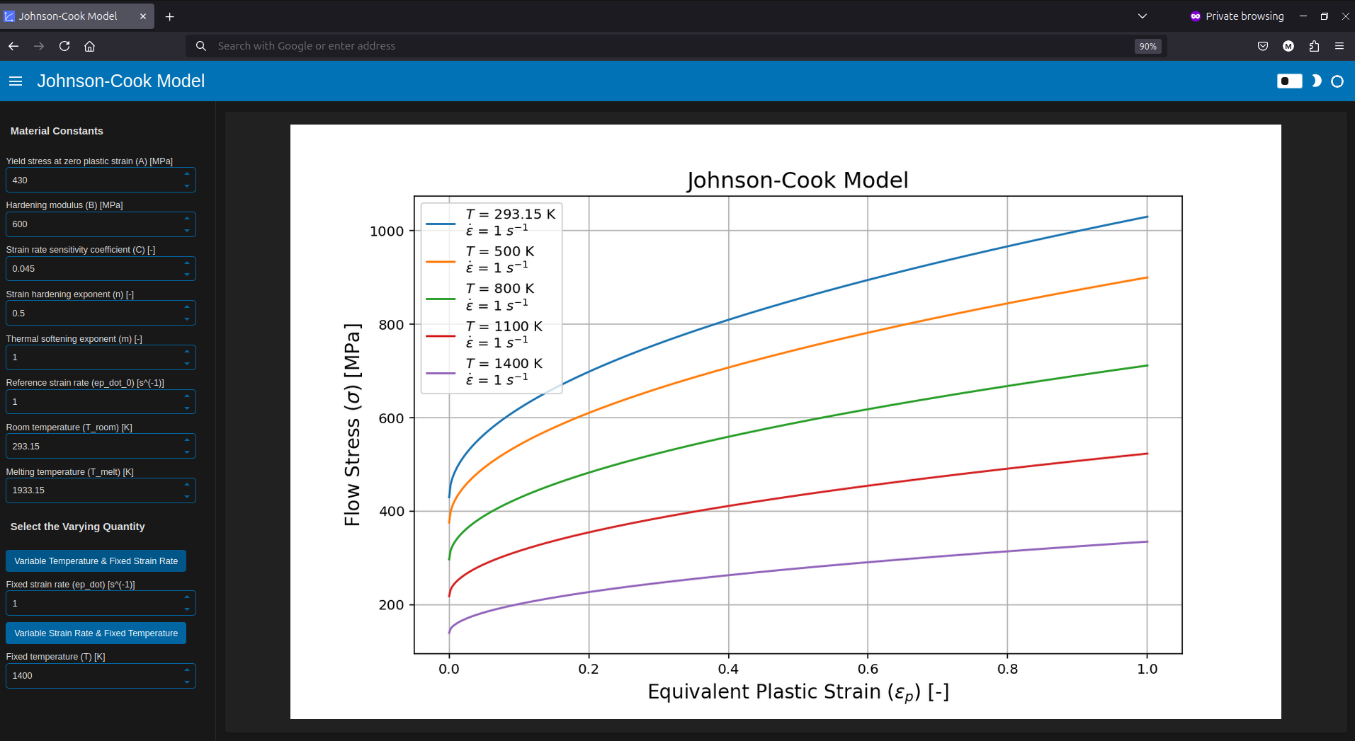Viewport: 1355px width, 741px height.
Task: Select the Johnson-Cook Model browser tab
Action: [x=68, y=16]
